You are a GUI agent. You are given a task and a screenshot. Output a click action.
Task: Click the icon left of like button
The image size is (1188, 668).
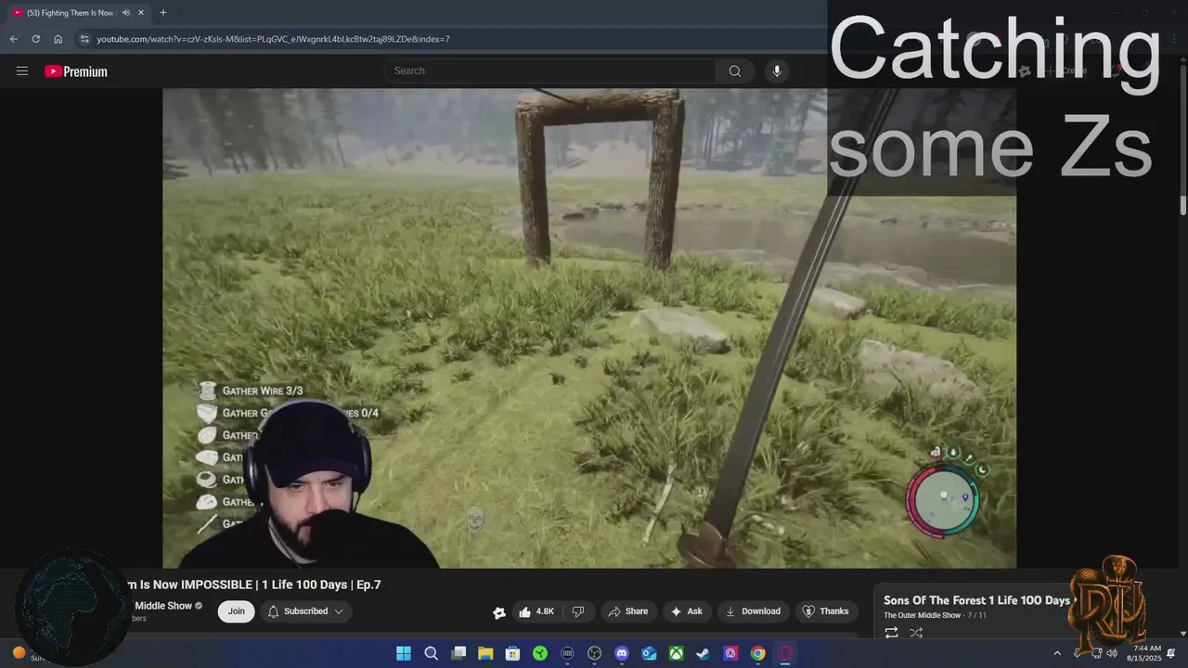[499, 612]
